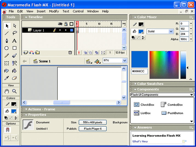Select the Oval tool

click(7, 48)
